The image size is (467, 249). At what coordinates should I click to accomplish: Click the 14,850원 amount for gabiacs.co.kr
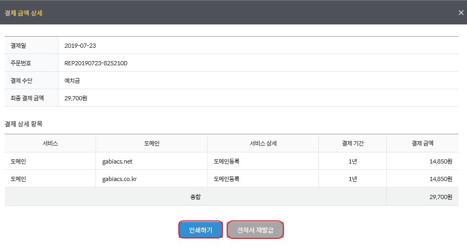click(441, 179)
